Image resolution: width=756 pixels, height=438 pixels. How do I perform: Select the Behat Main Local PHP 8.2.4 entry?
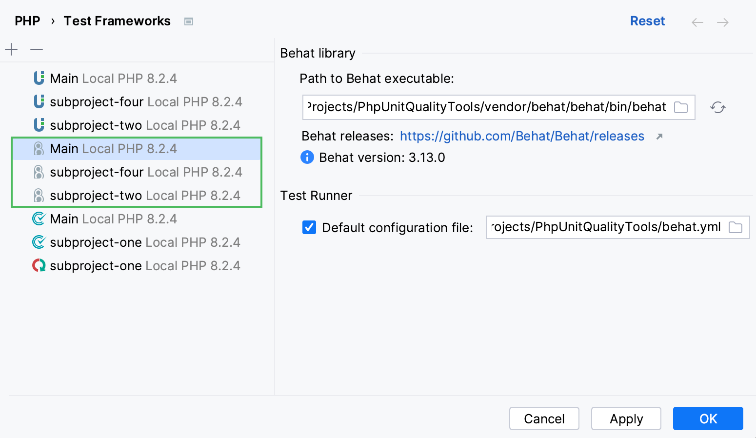tap(113, 148)
